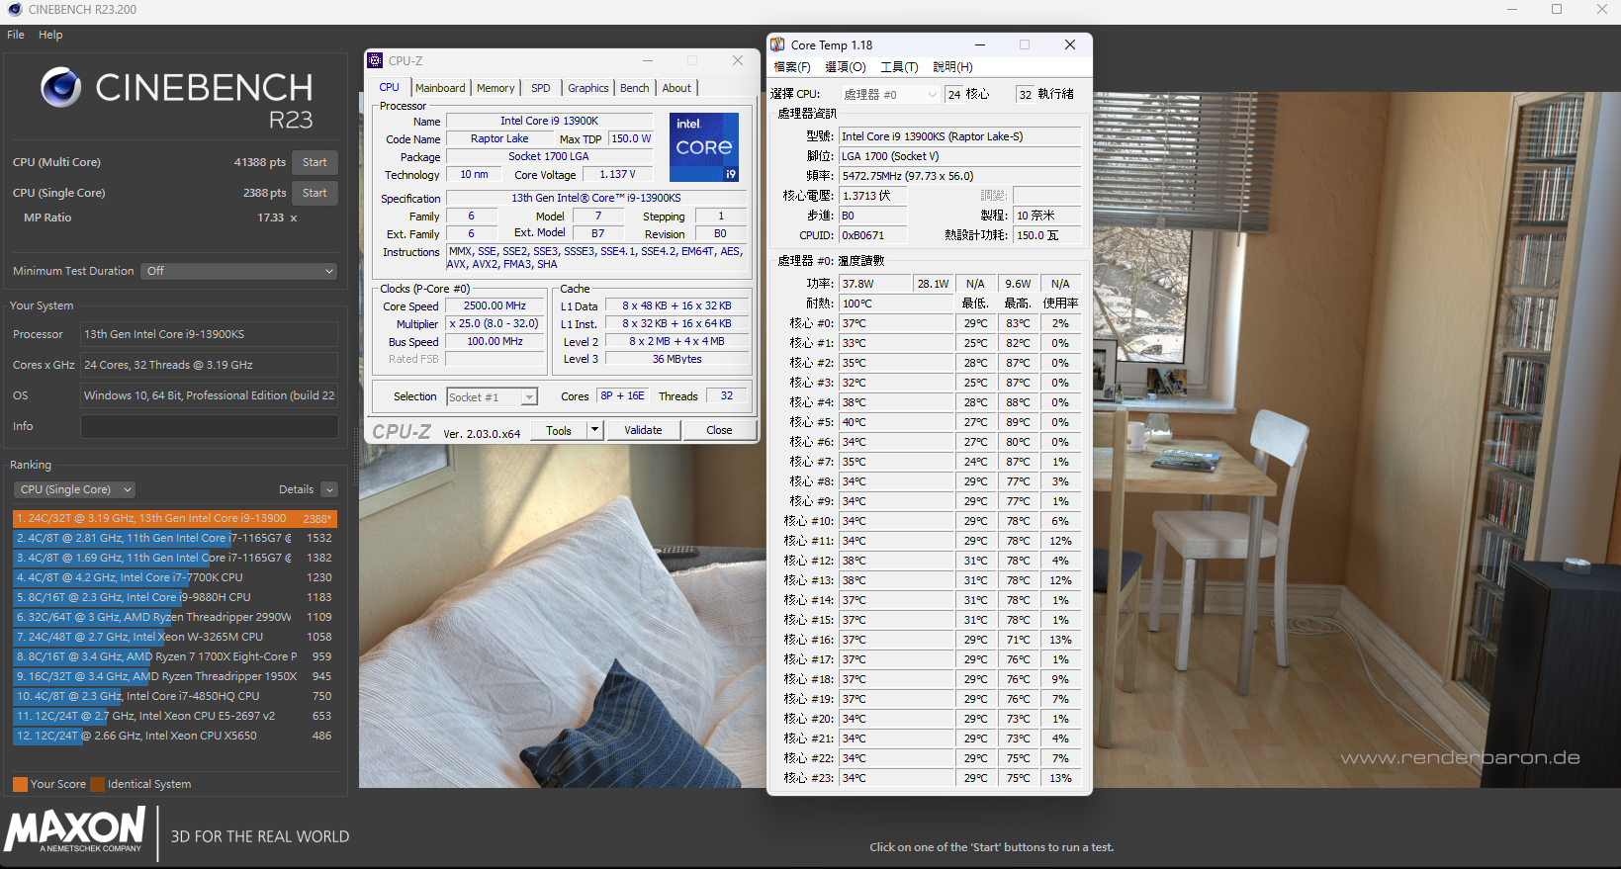Open the File menu in Cinebench
The width and height of the screenshot is (1621, 869).
pos(16,35)
